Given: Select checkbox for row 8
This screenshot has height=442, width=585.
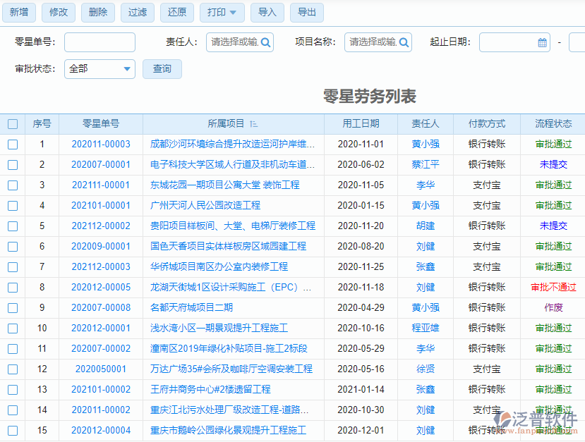Looking at the screenshot, I should click(13, 288).
